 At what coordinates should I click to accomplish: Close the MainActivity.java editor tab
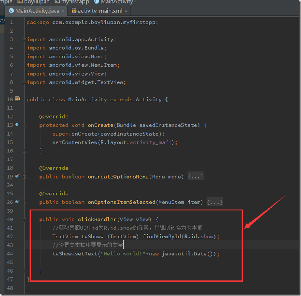pyautogui.click(x=64, y=11)
